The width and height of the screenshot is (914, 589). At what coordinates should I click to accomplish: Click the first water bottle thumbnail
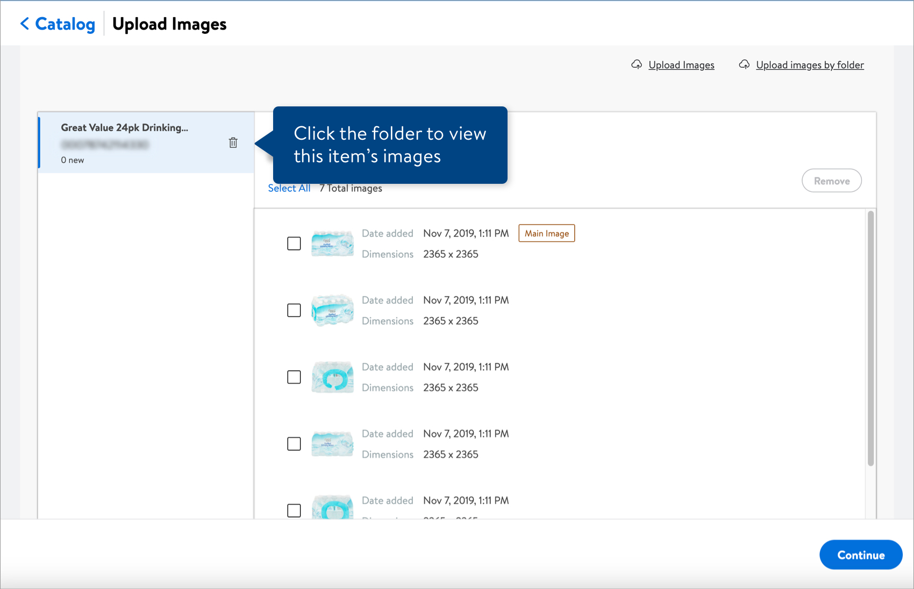[x=332, y=243]
